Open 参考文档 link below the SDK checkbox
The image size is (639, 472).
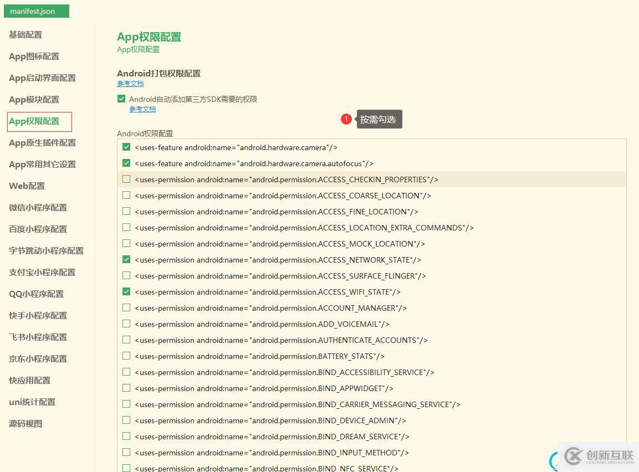[x=142, y=109]
